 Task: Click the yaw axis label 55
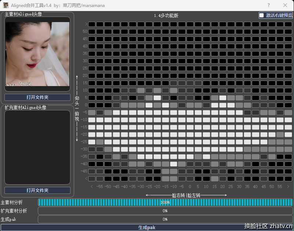280,186
